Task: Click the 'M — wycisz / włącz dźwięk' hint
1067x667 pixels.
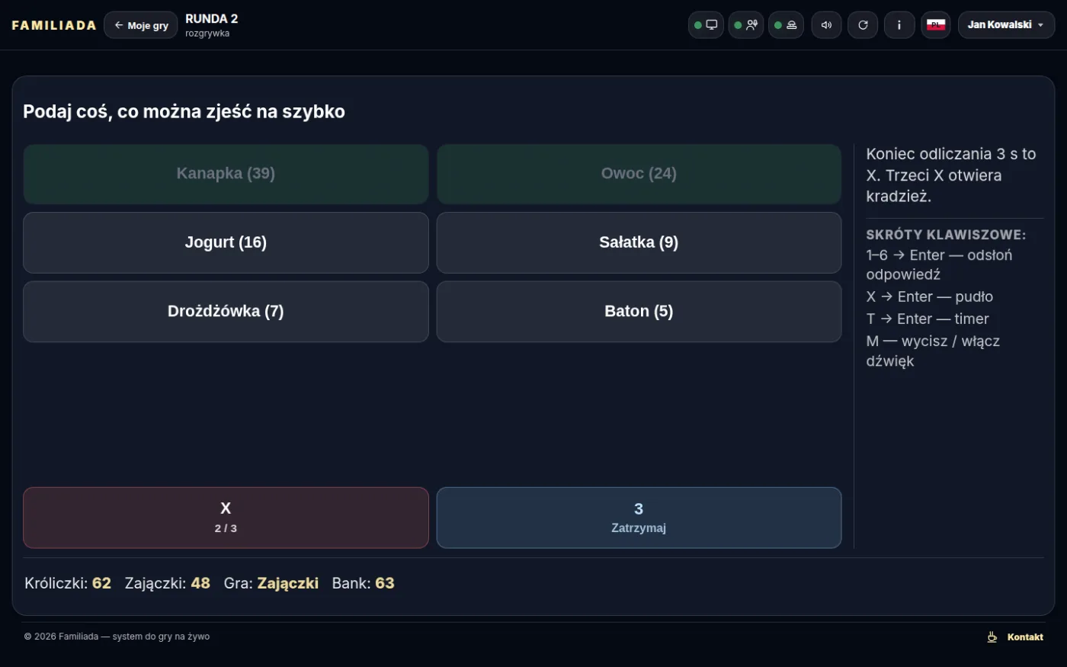Action: [933, 351]
